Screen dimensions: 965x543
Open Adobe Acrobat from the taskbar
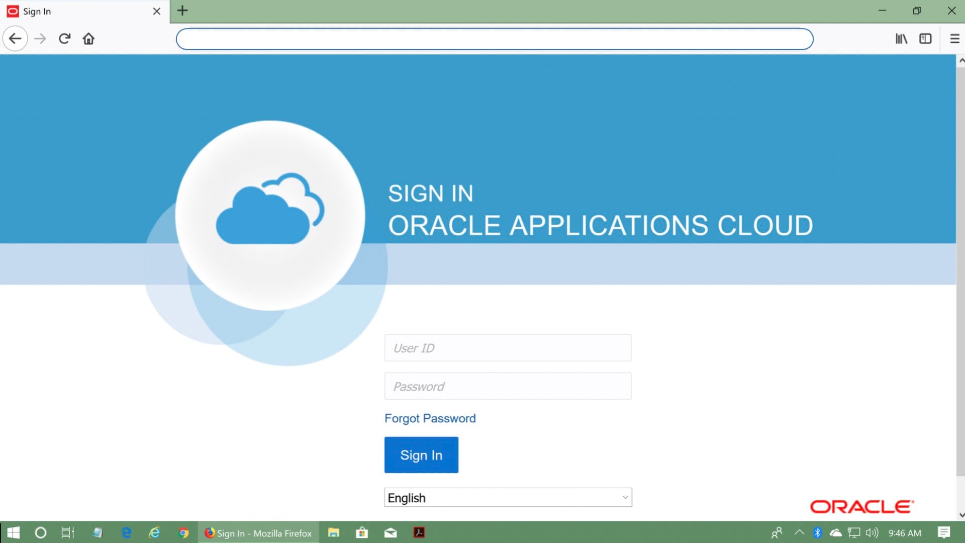419,533
